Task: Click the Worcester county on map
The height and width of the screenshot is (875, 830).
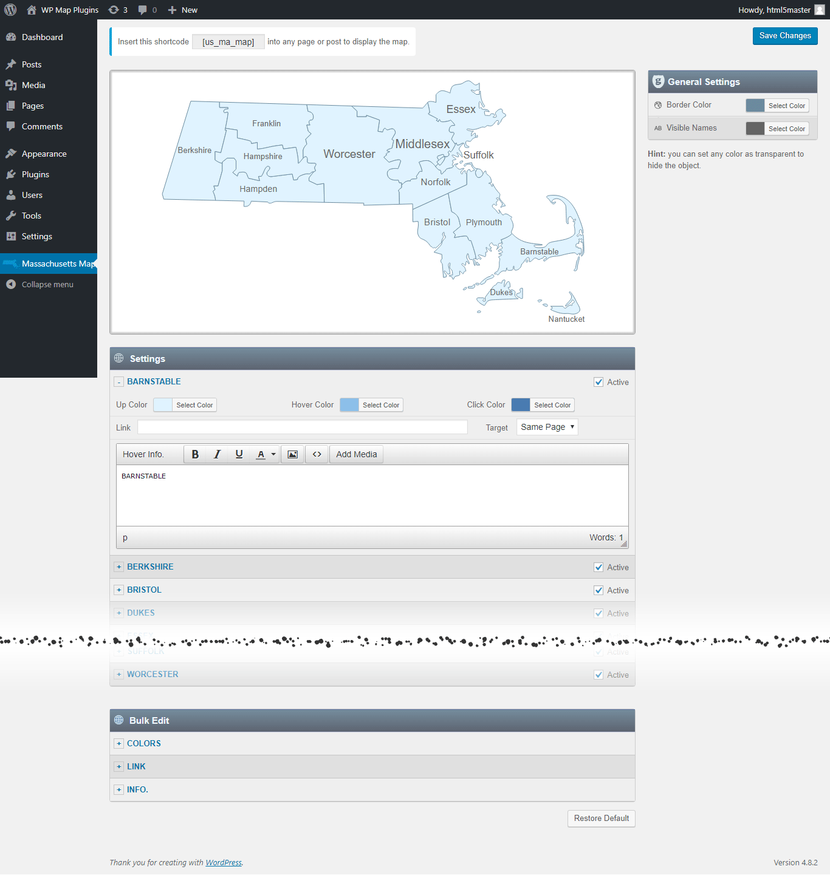Action: point(349,154)
